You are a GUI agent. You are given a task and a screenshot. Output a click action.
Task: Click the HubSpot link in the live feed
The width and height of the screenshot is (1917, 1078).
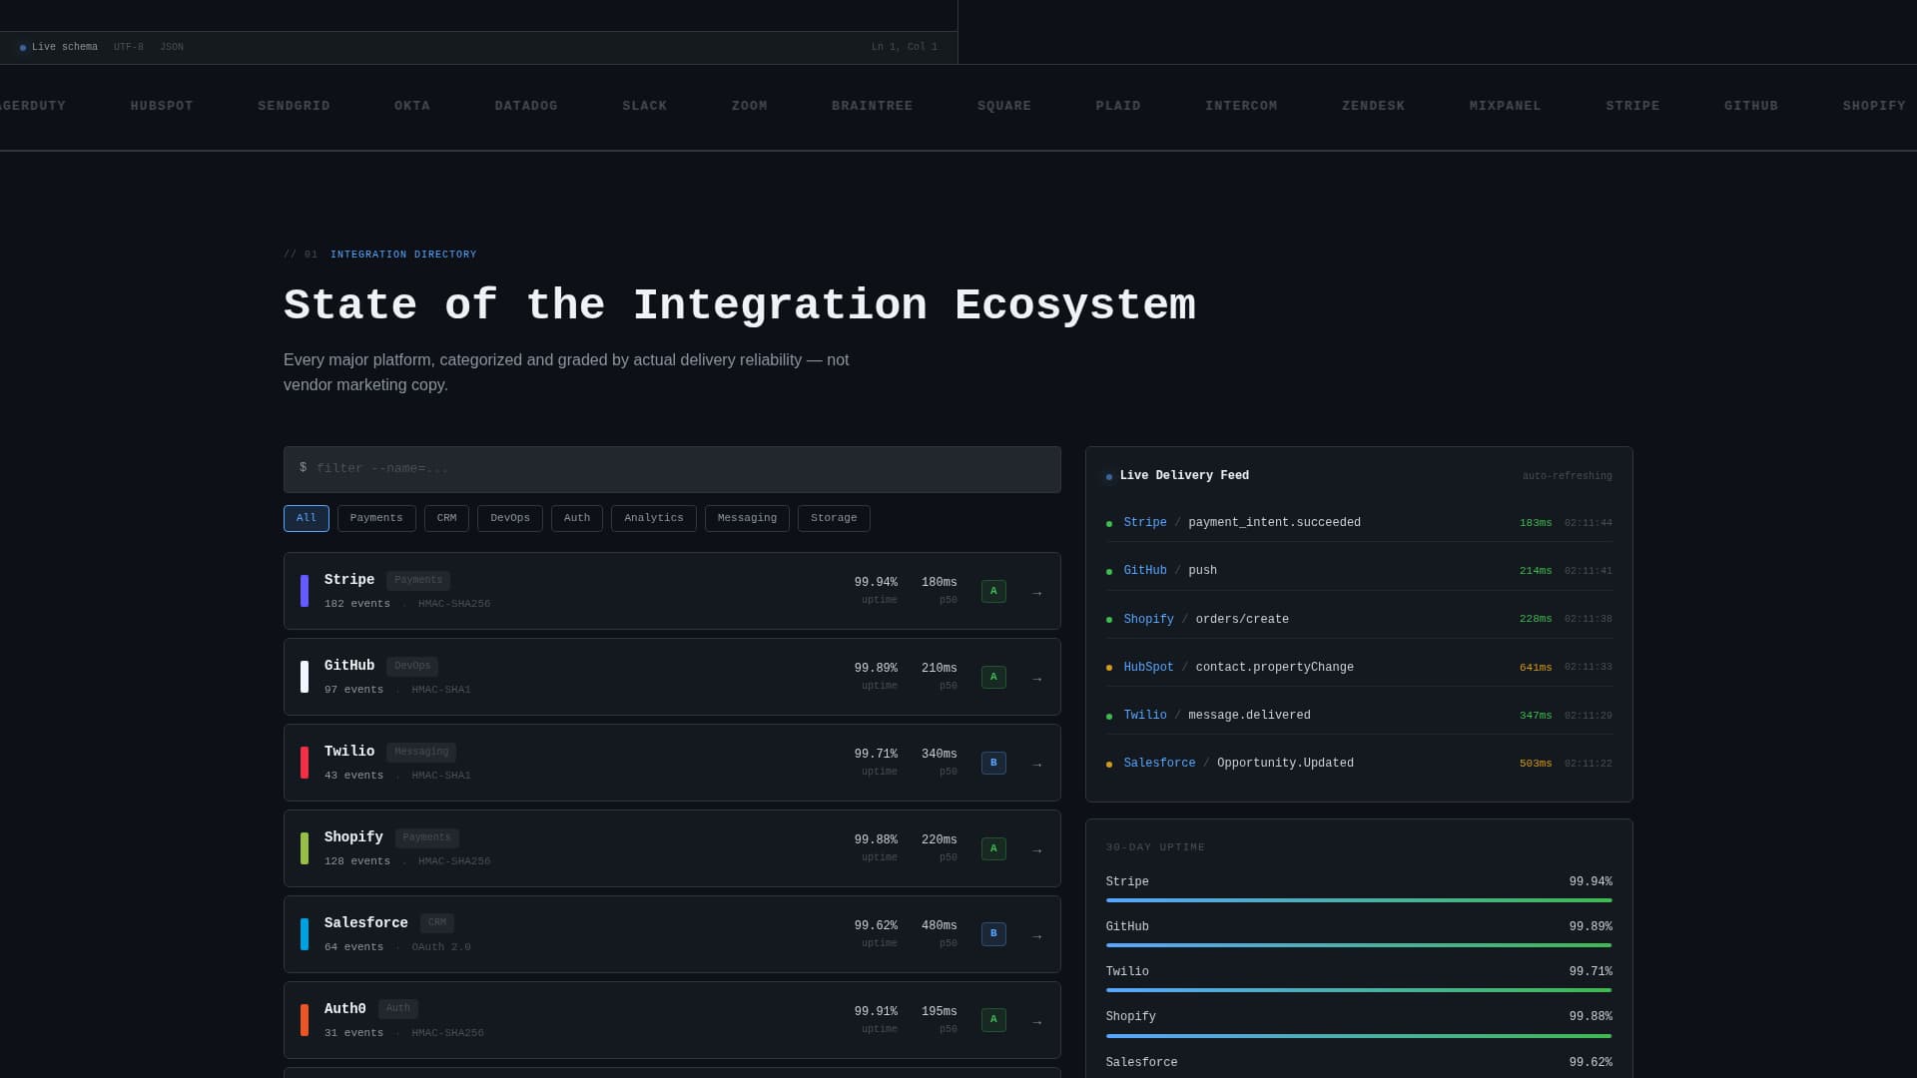coord(1148,667)
